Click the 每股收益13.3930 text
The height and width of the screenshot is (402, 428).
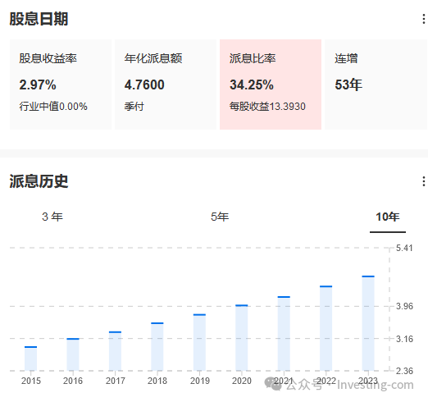[267, 107]
